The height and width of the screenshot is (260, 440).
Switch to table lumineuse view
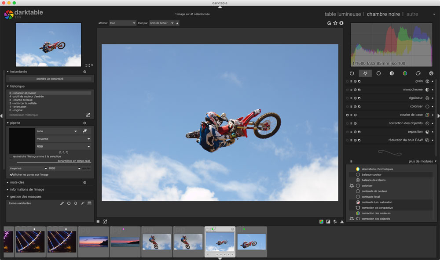342,14
